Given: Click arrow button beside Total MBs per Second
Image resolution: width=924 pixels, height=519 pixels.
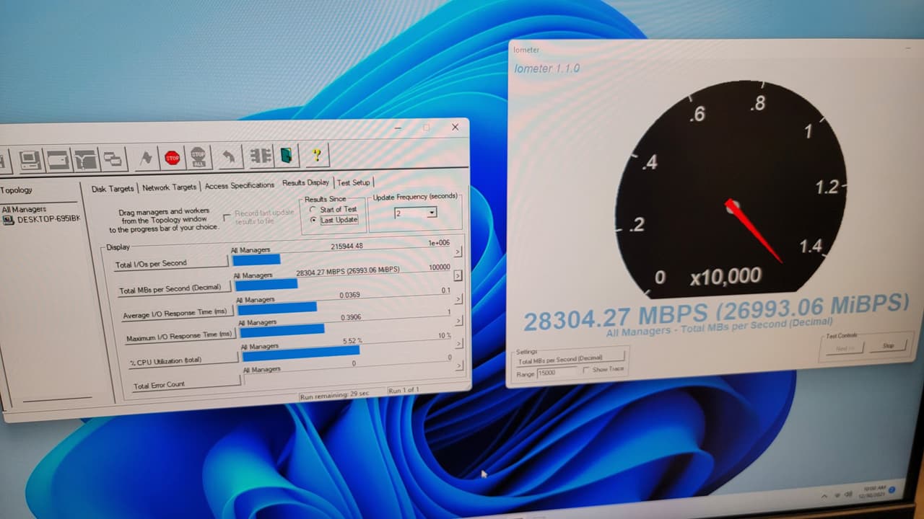Looking at the screenshot, I should (x=458, y=275).
